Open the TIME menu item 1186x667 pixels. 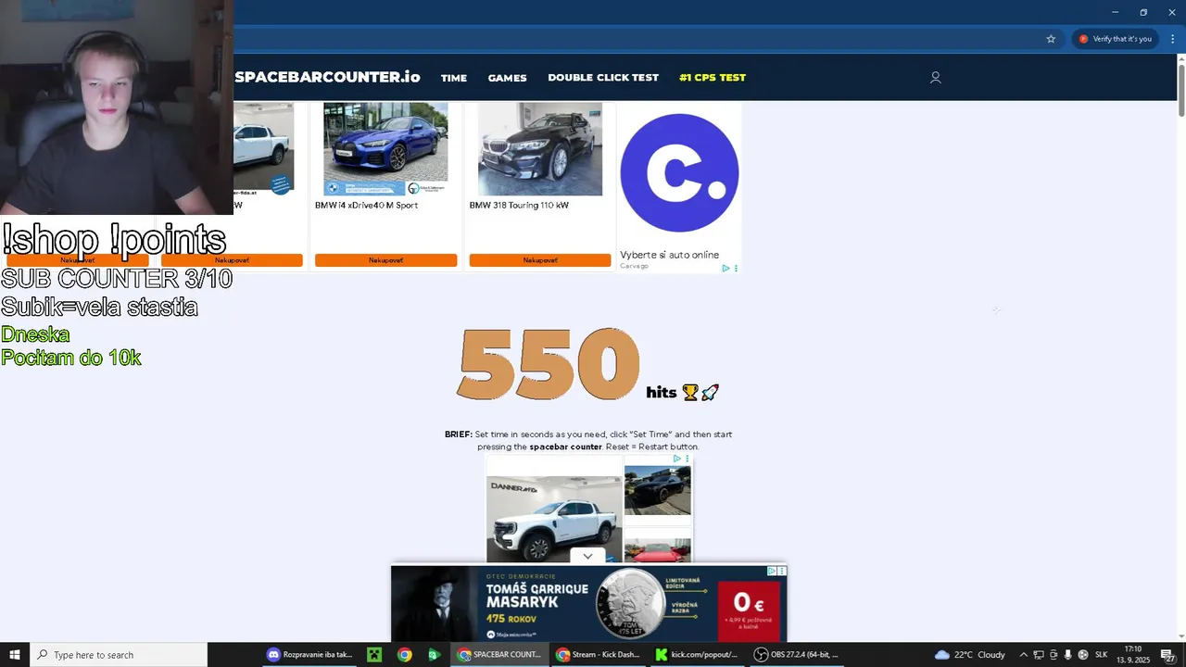[x=454, y=78]
